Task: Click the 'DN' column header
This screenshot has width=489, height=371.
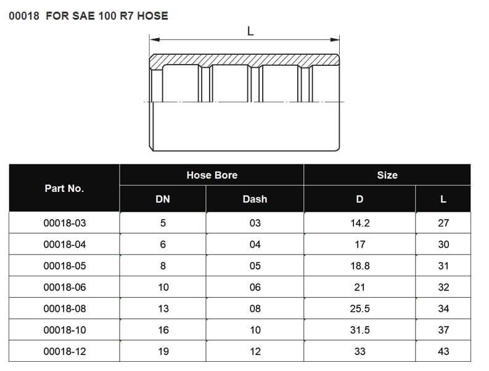Action: (x=163, y=199)
